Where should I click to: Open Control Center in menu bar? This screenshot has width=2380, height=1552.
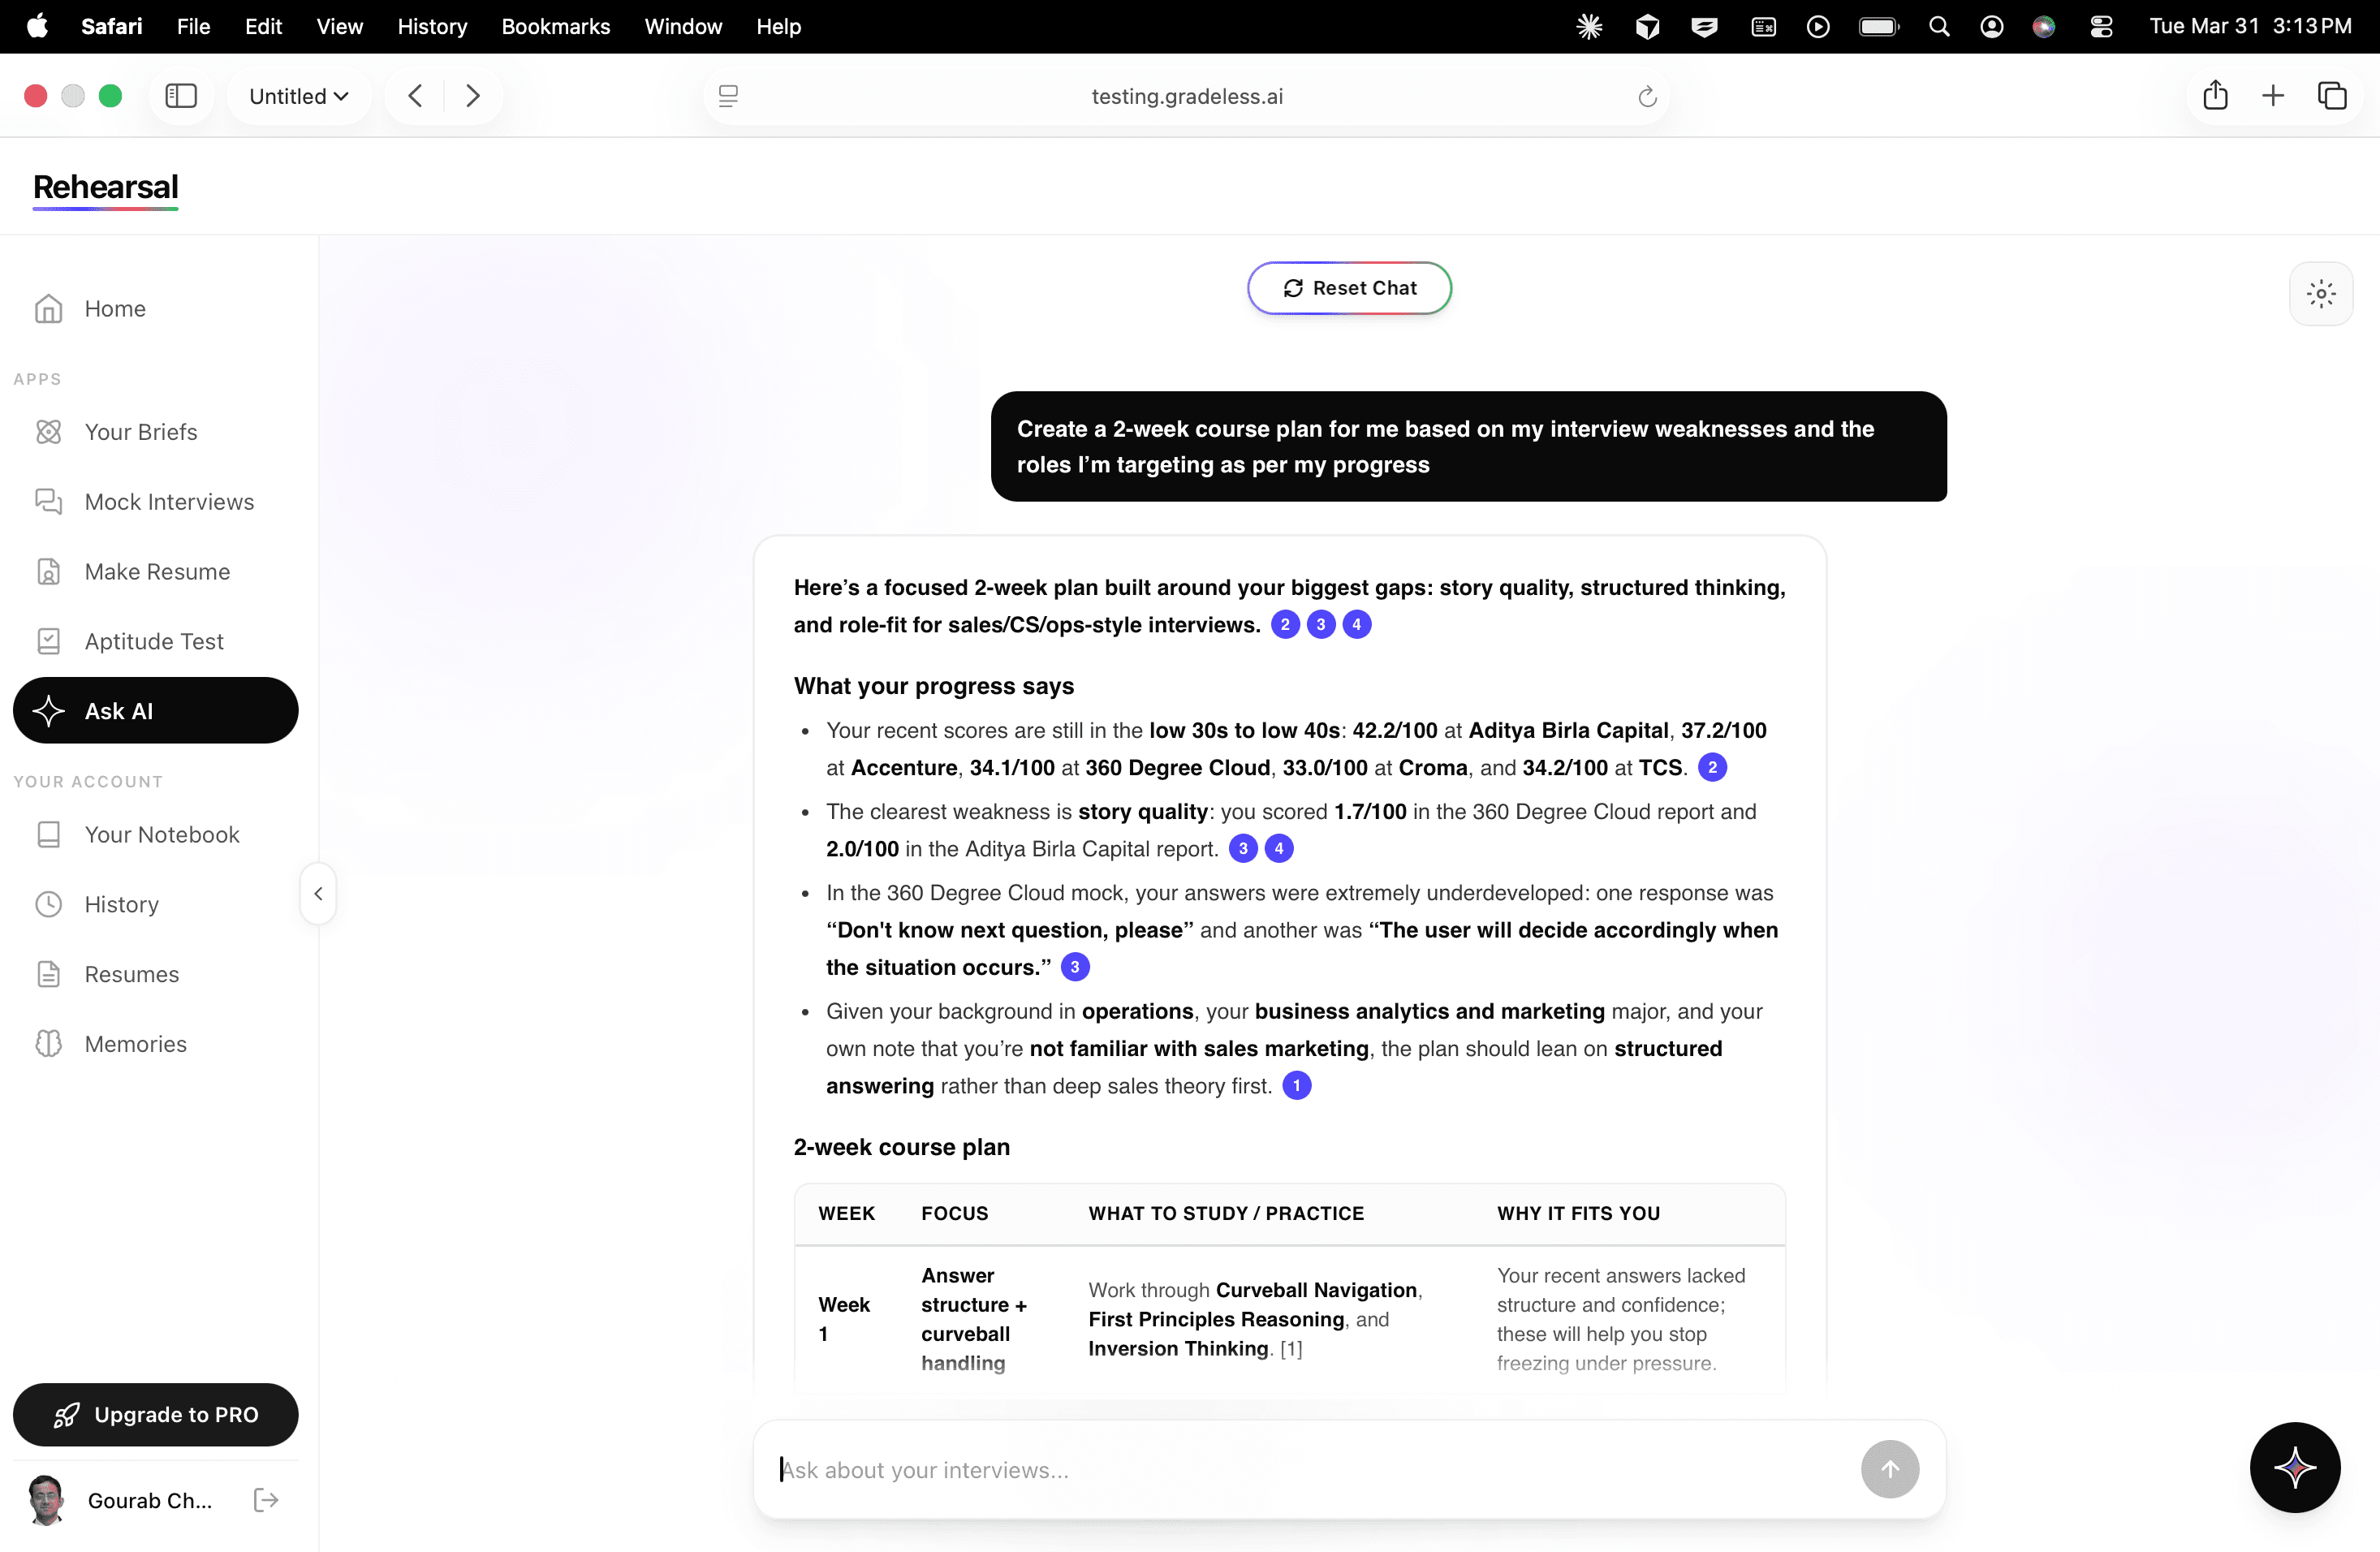coord(2101,27)
